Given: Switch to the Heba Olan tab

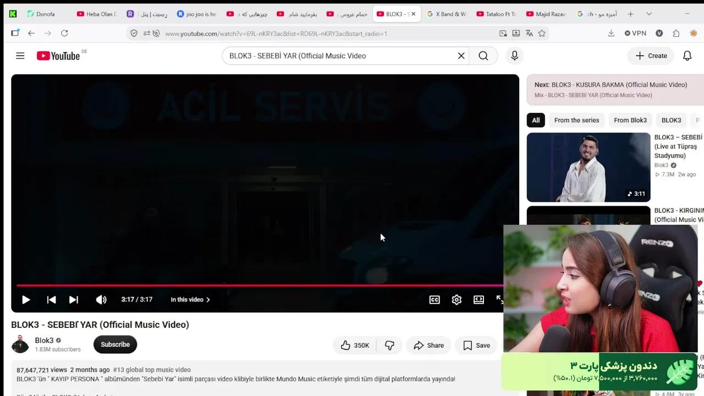Looking at the screenshot, I should coord(97,14).
